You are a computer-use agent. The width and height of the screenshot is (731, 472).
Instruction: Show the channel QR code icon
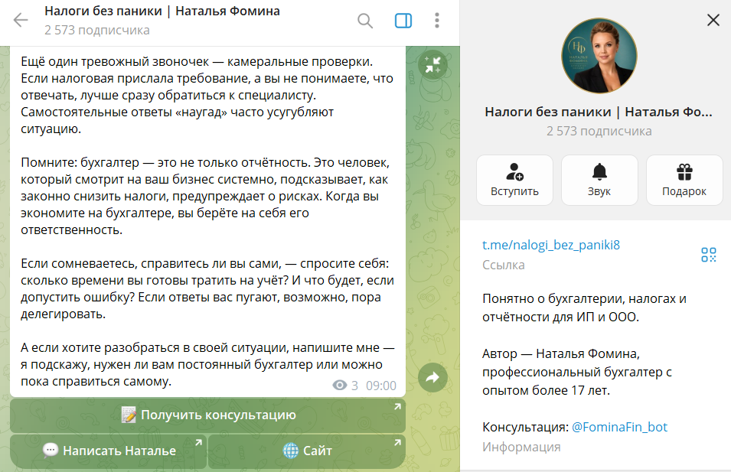[x=709, y=255]
